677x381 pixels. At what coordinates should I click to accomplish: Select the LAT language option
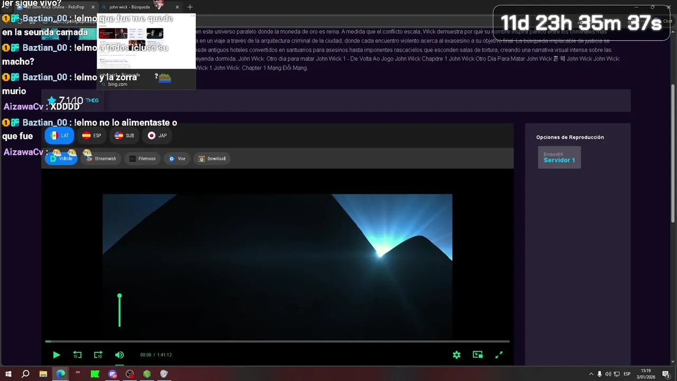(60, 135)
